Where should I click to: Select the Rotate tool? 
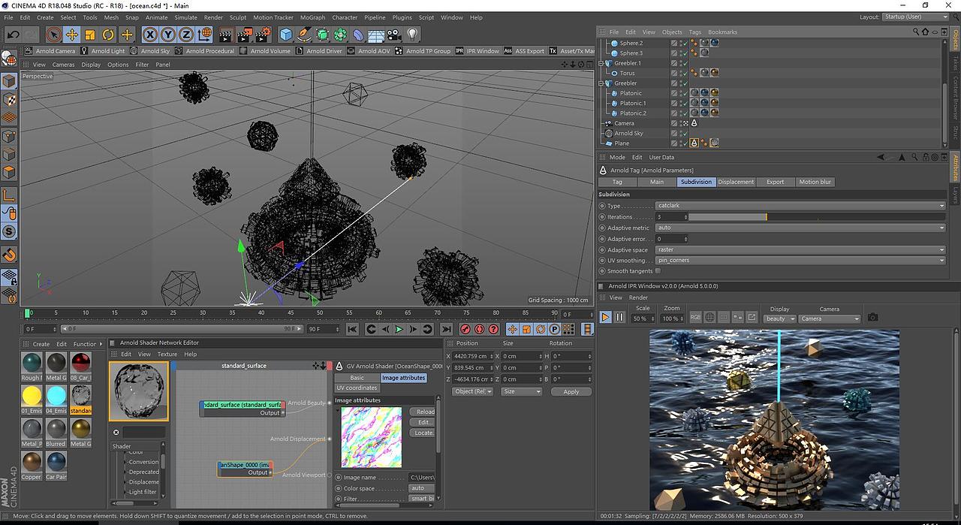(x=107, y=34)
